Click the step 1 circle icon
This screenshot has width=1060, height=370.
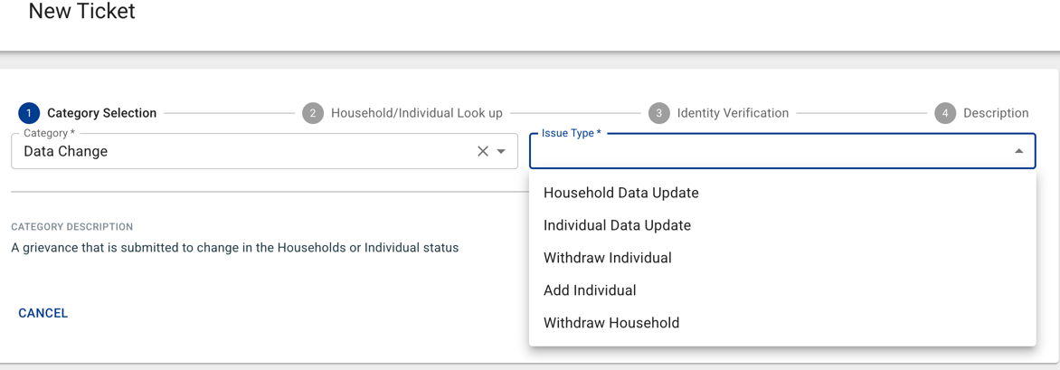tap(29, 113)
